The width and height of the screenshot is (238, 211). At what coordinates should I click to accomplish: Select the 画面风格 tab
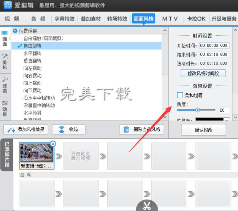click(x=144, y=19)
